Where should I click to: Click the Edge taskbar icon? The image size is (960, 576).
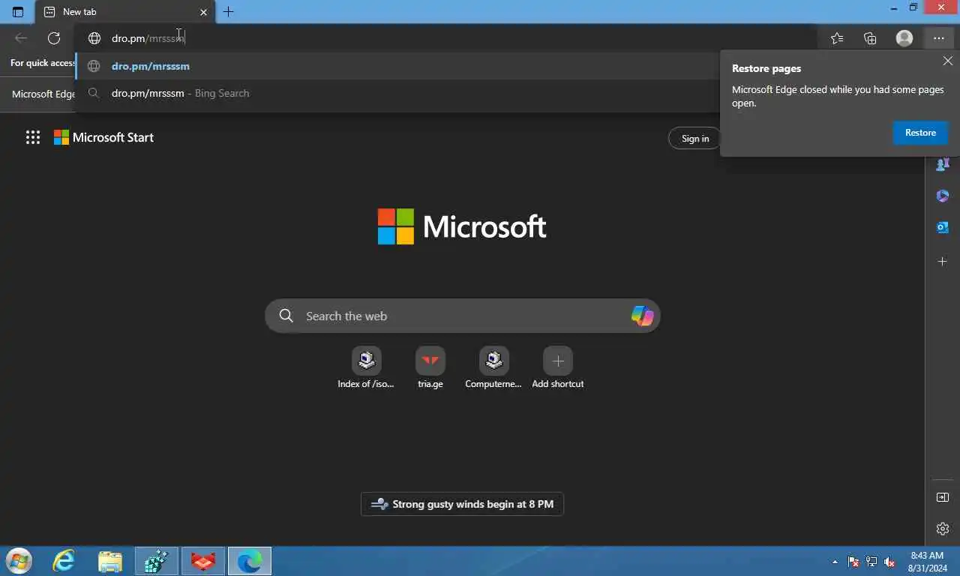[x=249, y=561]
